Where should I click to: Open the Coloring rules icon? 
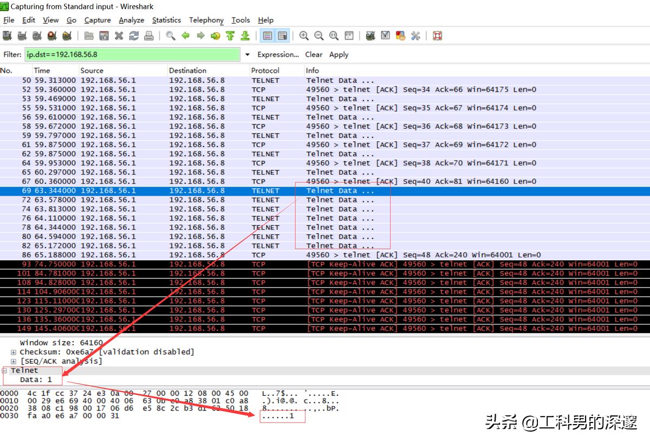coord(401,36)
